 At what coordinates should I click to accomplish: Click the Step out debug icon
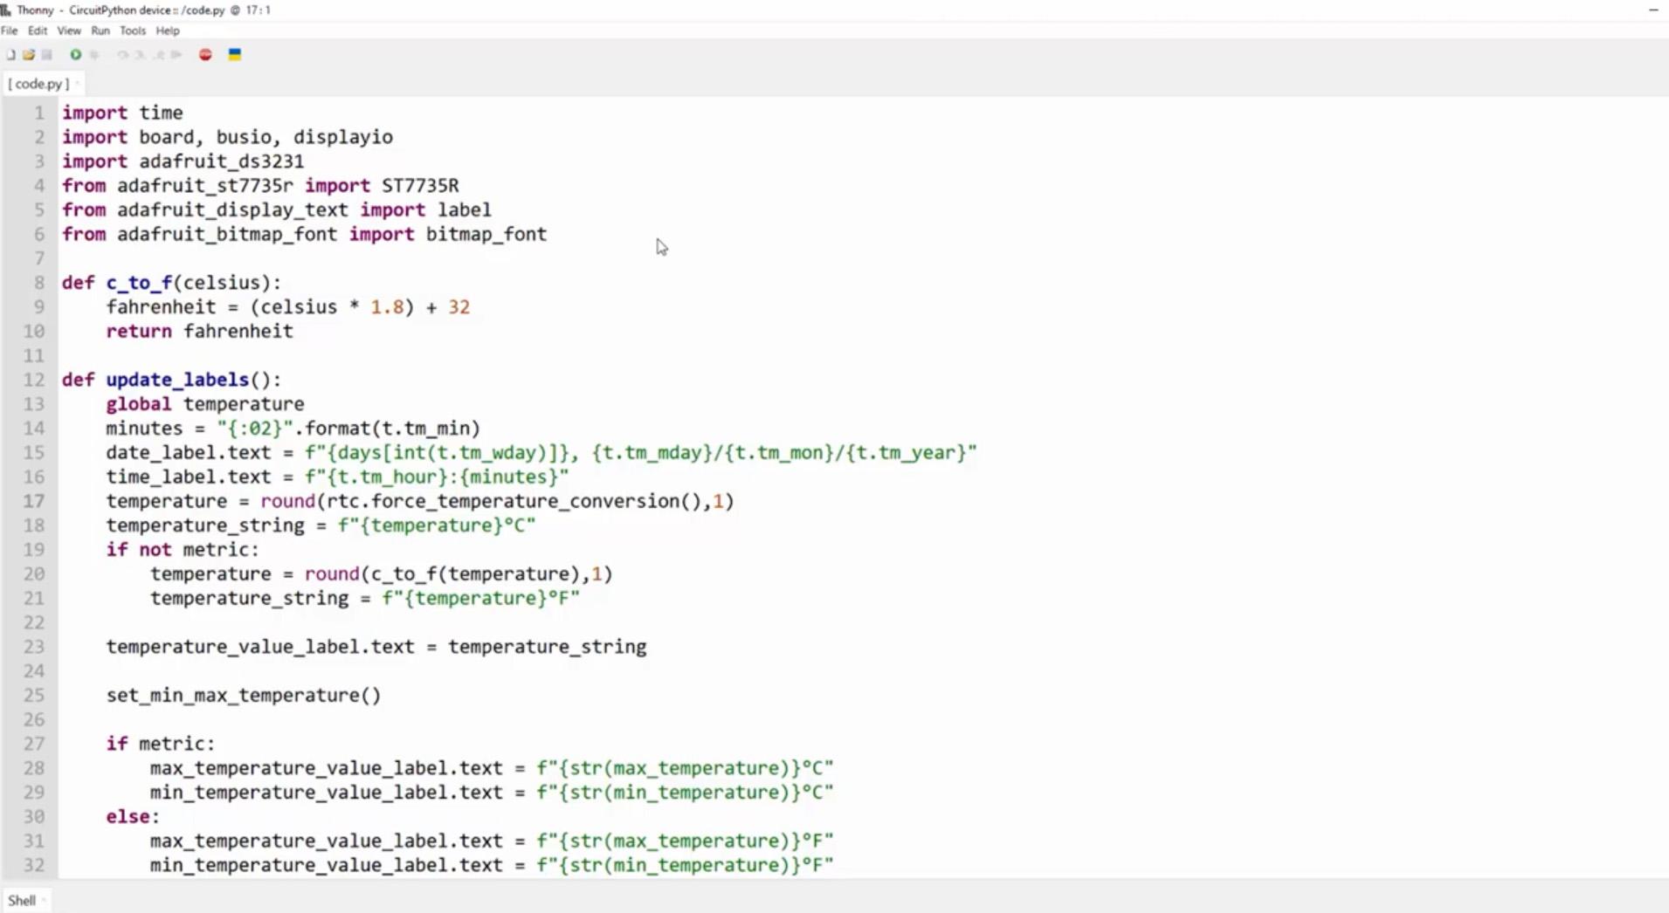tap(158, 55)
